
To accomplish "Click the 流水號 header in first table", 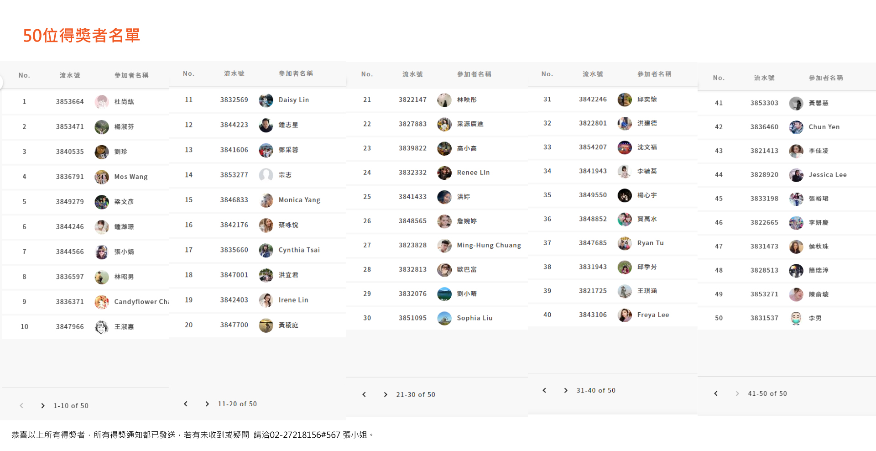I will pyautogui.click(x=70, y=75).
